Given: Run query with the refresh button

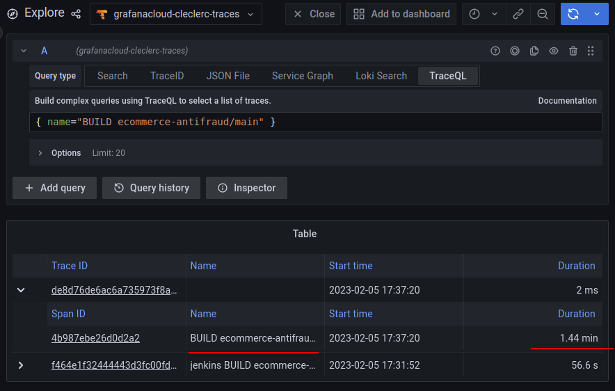Looking at the screenshot, I should coord(573,14).
